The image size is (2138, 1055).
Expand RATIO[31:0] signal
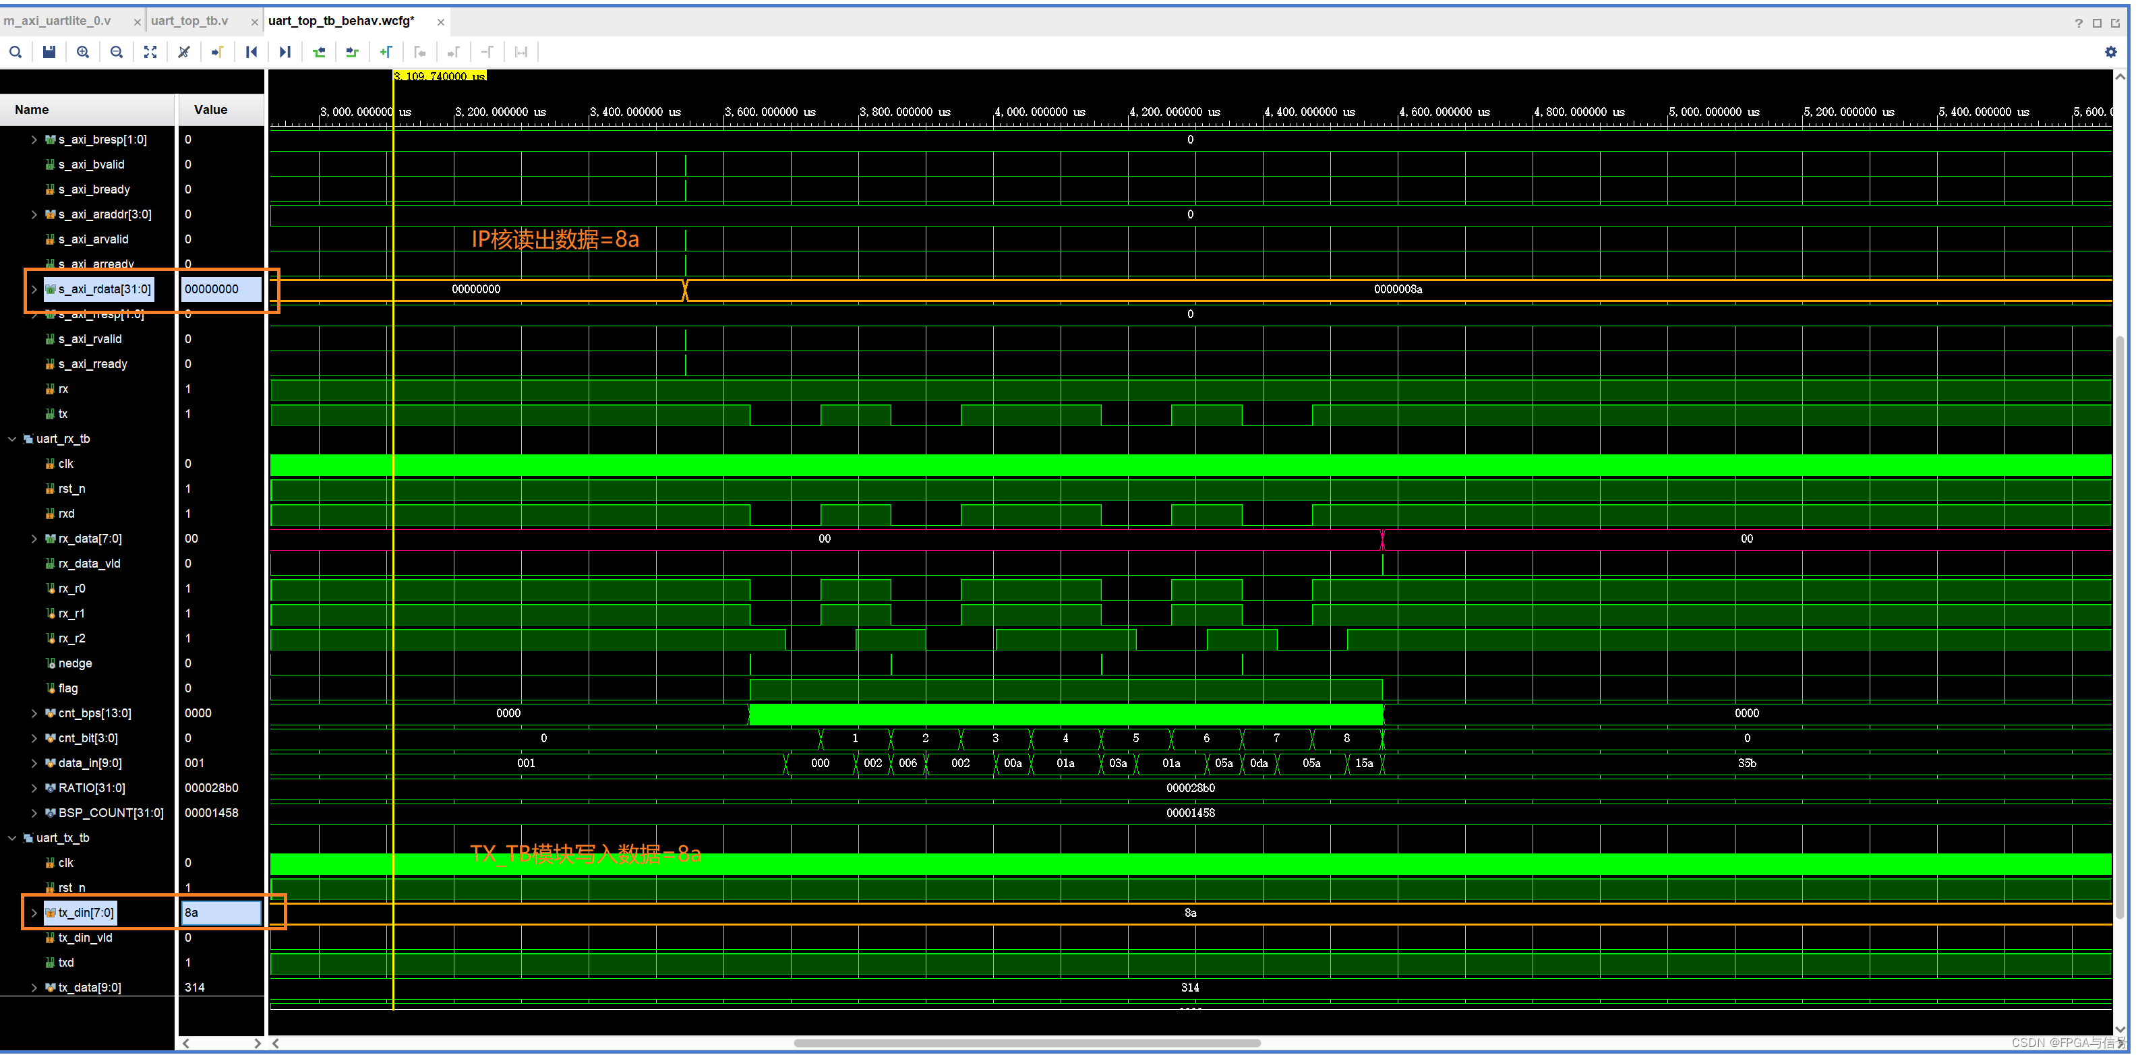[34, 788]
